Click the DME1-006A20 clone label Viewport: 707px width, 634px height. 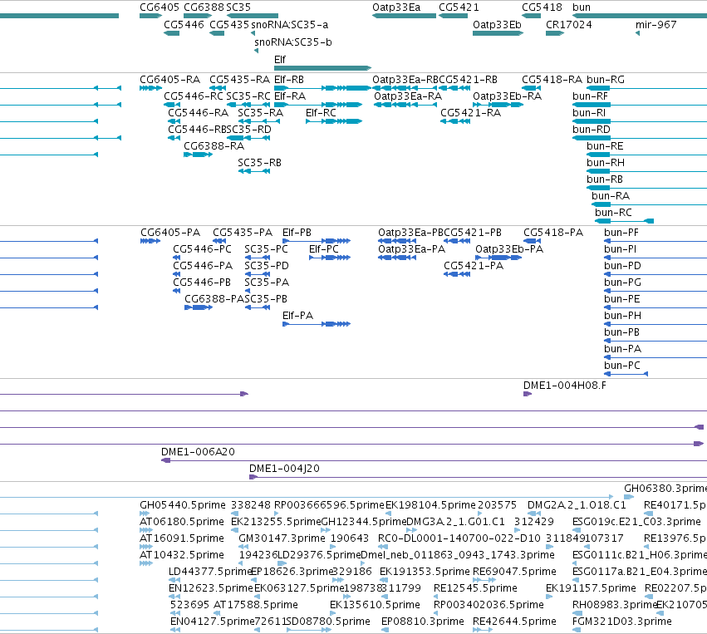coord(198,451)
